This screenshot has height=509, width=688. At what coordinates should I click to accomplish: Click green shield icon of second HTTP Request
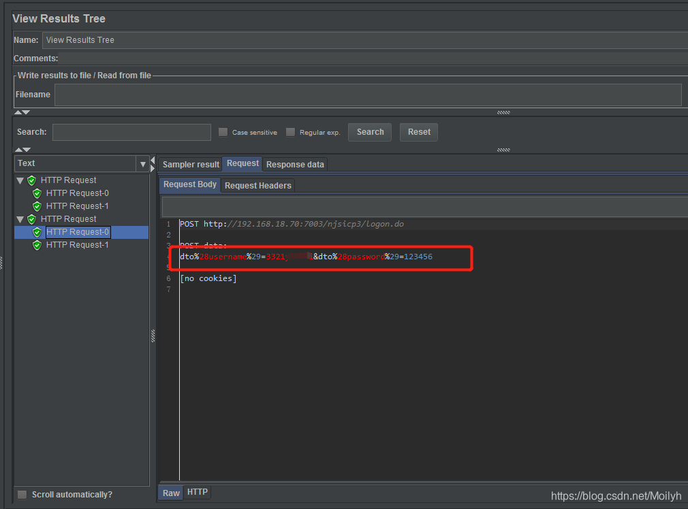[31, 219]
